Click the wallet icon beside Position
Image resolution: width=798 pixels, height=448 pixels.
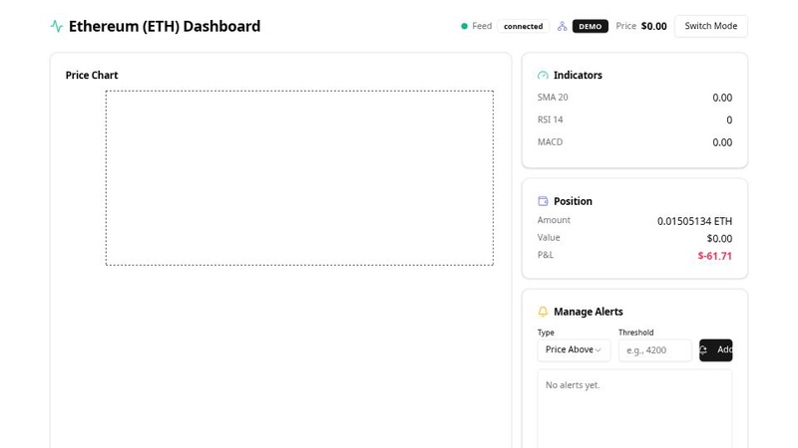tap(543, 201)
